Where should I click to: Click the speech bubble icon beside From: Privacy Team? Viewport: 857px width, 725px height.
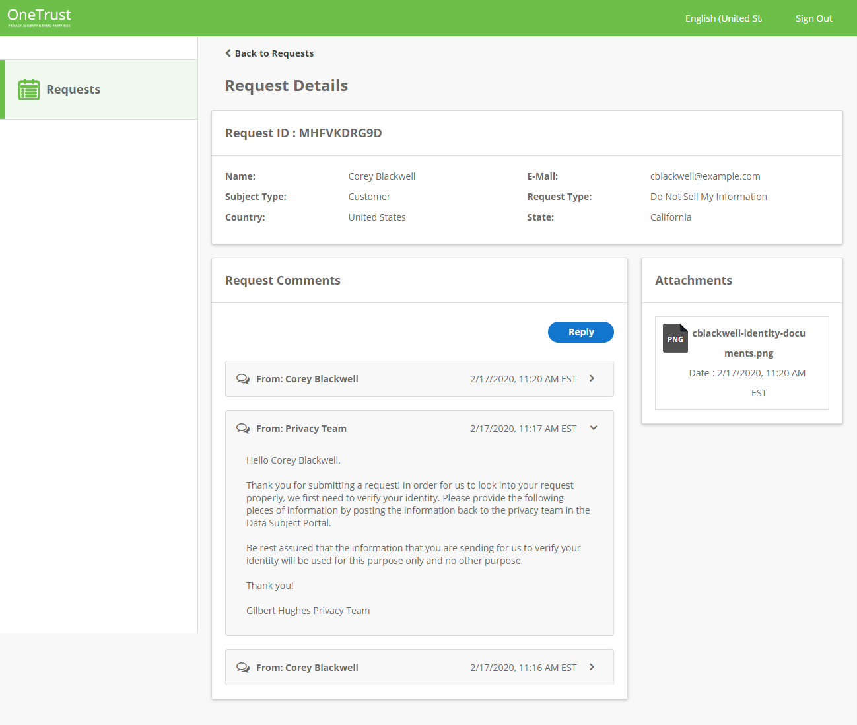[x=243, y=428]
